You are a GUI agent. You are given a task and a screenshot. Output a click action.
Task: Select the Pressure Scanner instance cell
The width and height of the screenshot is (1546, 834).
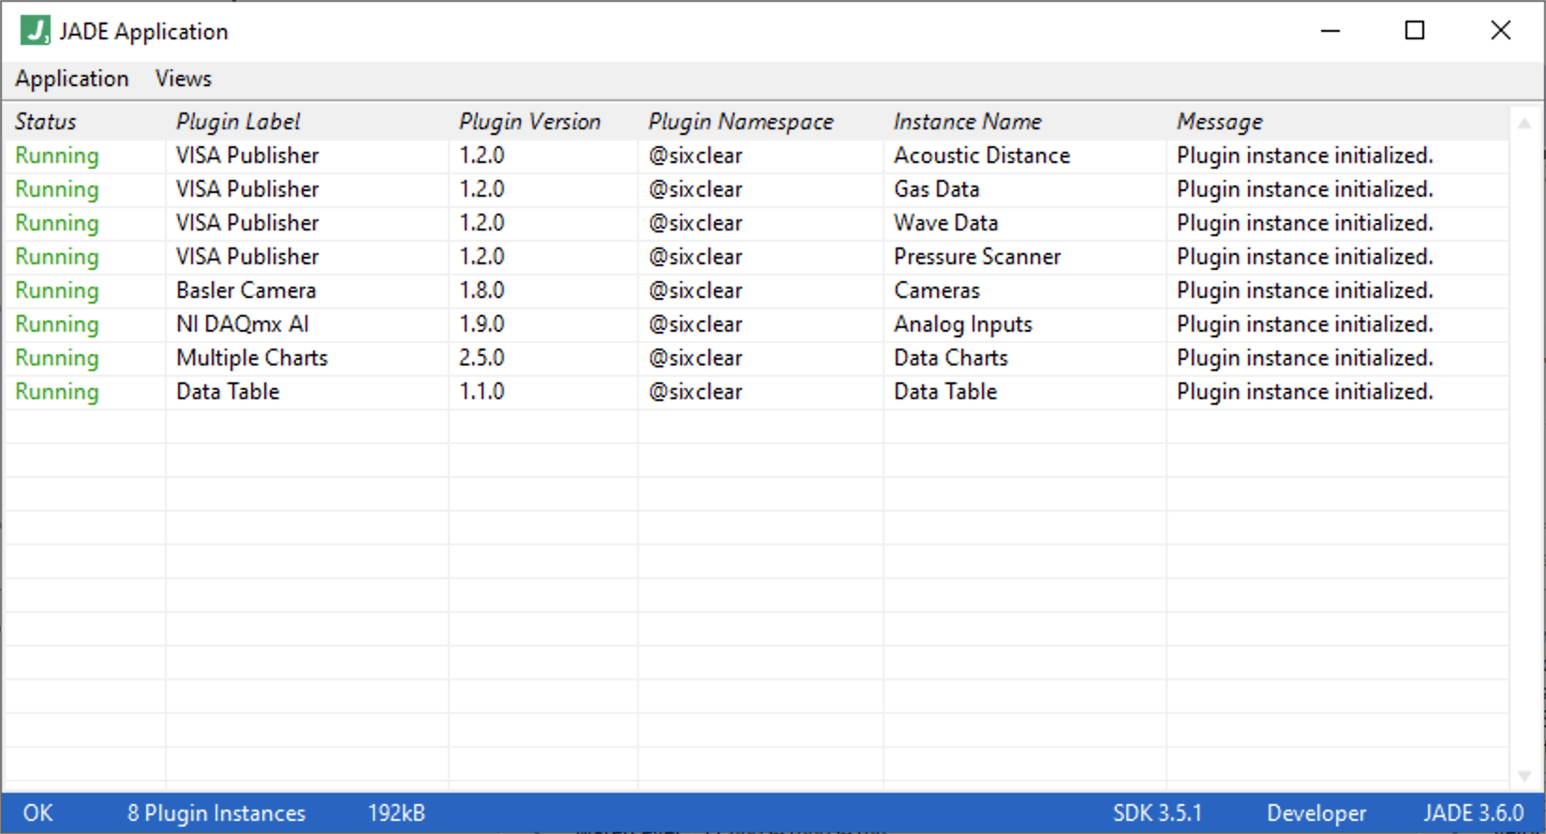pyautogui.click(x=977, y=257)
